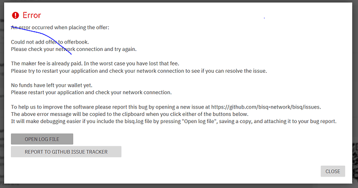Click the red Error heading text
The height and width of the screenshot is (188, 358).
tap(32, 15)
